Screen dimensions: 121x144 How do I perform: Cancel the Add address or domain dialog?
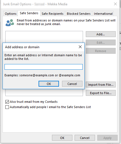tap(72, 84)
